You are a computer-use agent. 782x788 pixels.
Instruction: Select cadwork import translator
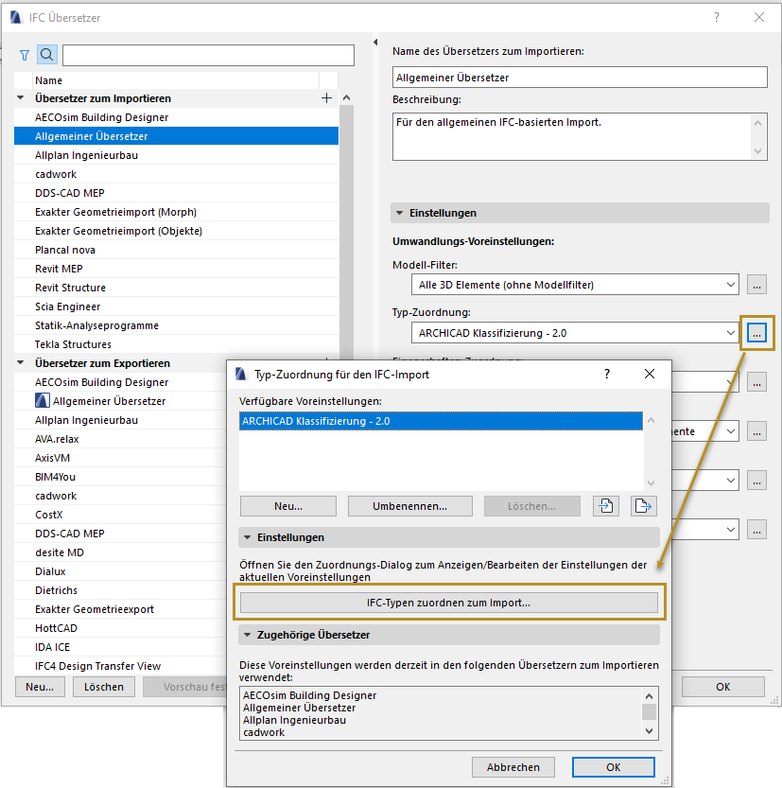176,174
